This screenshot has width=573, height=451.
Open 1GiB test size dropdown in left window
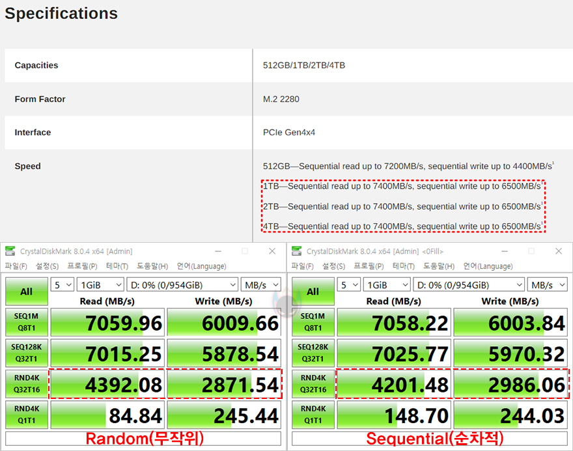pyautogui.click(x=100, y=285)
